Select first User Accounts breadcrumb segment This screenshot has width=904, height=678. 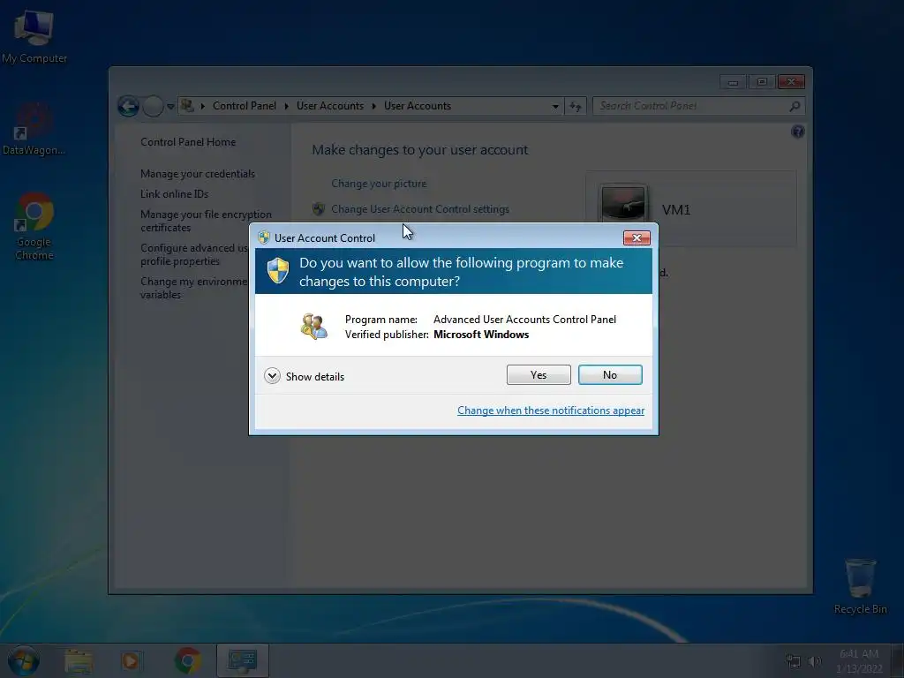point(330,106)
